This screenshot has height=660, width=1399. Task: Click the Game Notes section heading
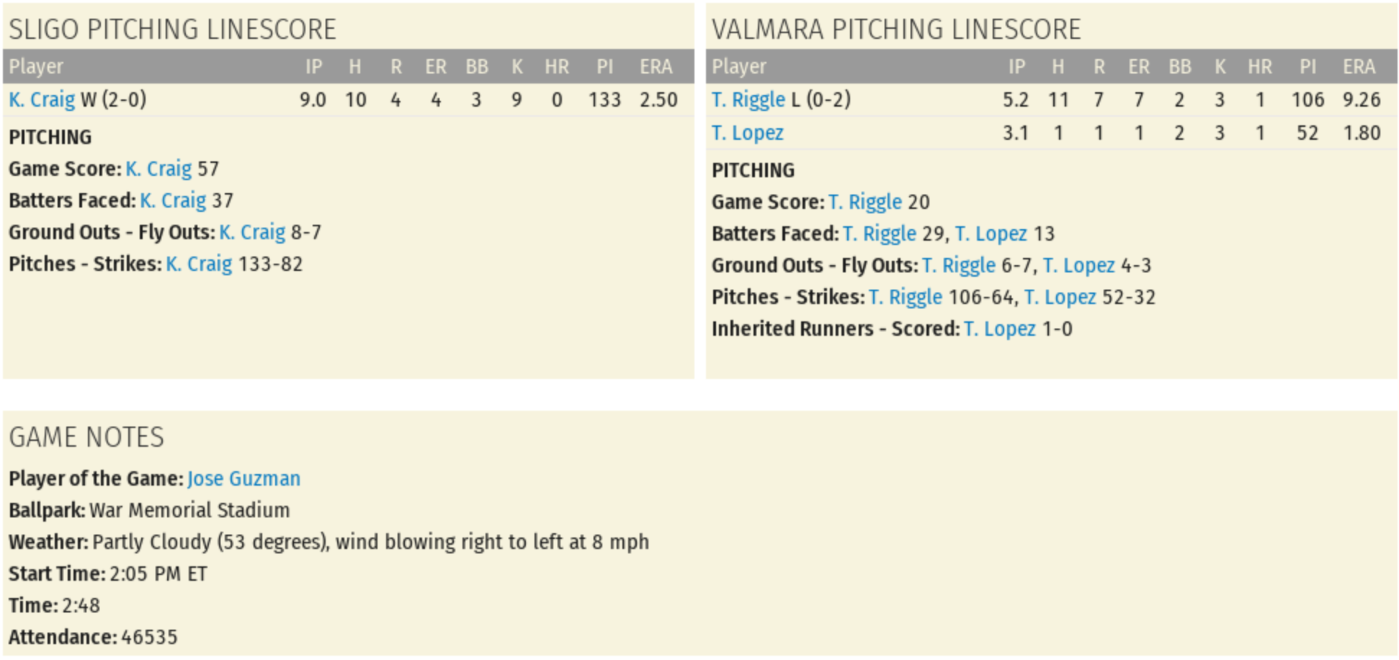coord(86,437)
